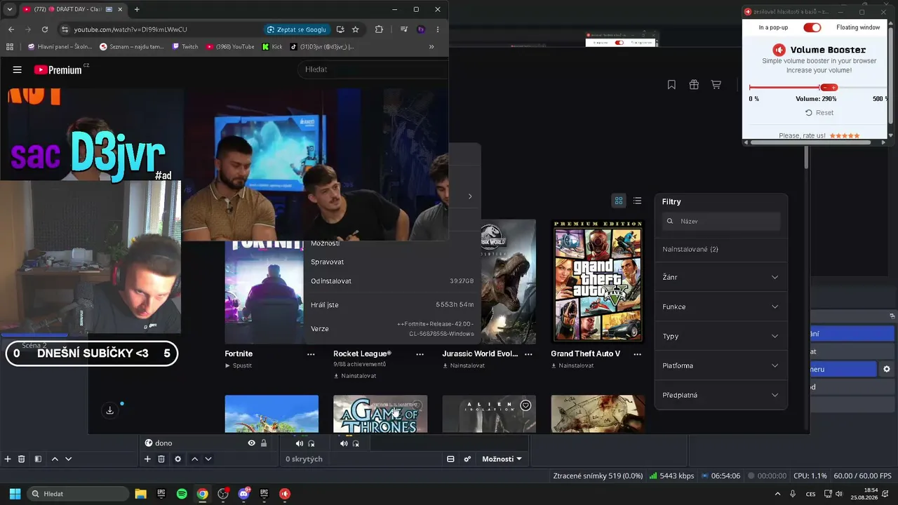The image size is (898, 505).
Task: Reset the Volume Booster level
Action: click(819, 113)
